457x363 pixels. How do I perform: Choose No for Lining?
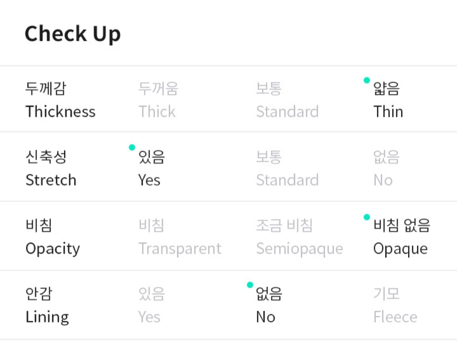268,305
